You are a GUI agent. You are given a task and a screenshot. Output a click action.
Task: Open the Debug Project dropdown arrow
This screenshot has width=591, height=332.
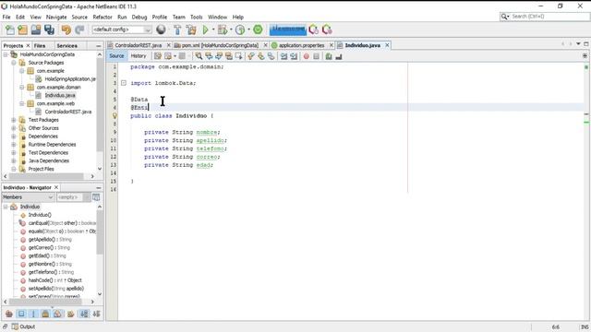point(231,30)
